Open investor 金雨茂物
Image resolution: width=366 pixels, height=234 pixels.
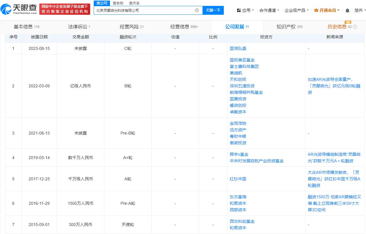click(x=238, y=123)
